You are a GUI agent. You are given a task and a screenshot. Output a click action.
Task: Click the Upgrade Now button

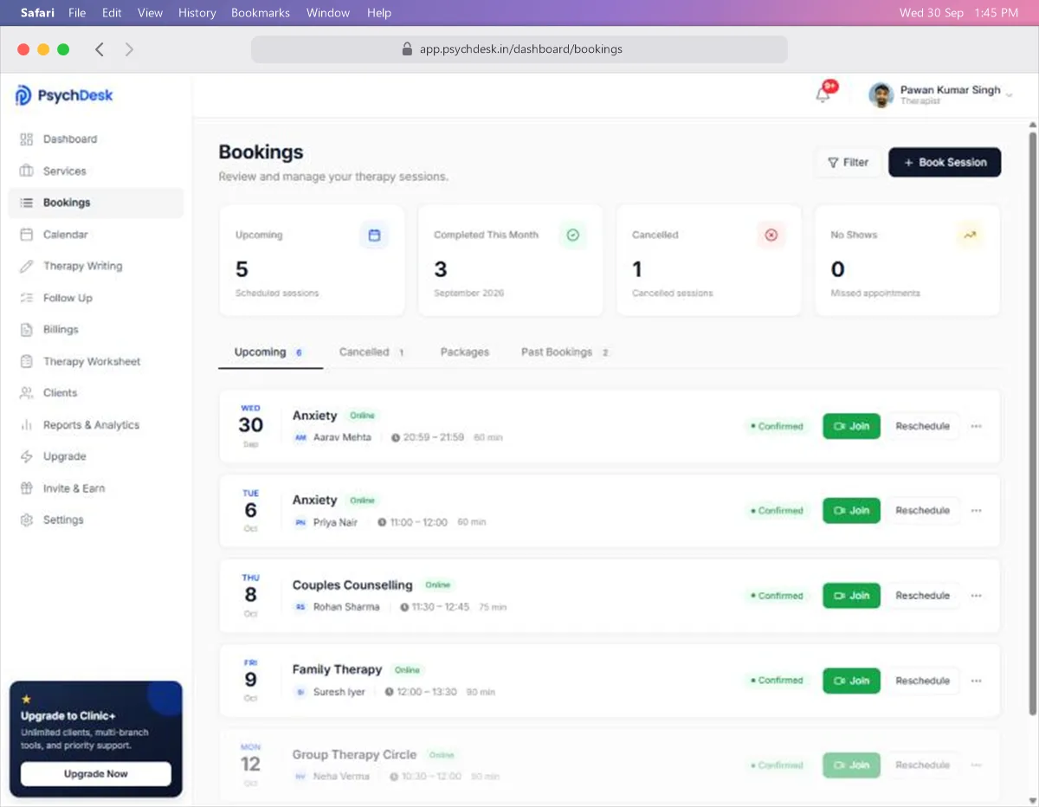96,774
